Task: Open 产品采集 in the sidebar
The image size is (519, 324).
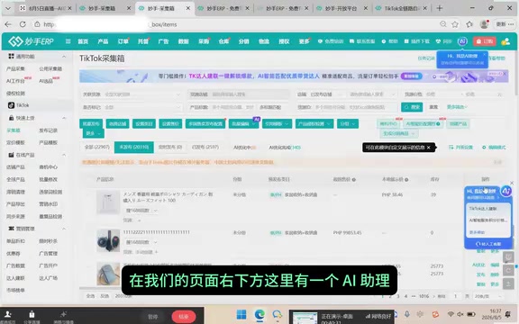Action: click(15, 68)
